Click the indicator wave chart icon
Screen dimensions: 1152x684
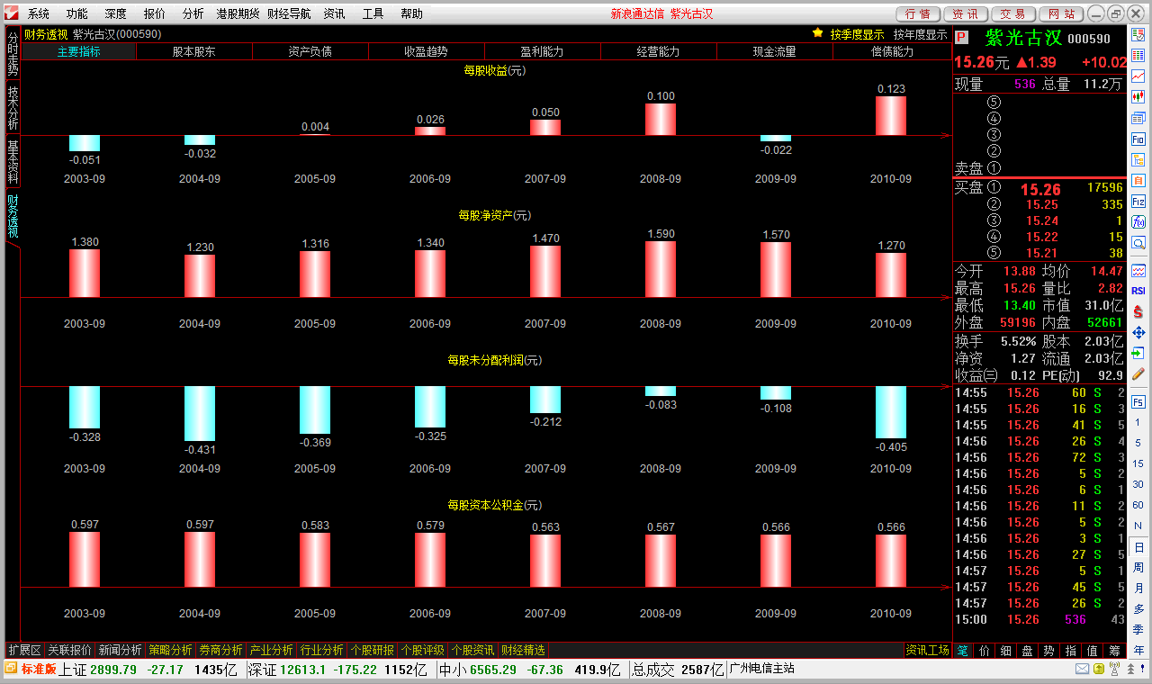(x=1138, y=270)
